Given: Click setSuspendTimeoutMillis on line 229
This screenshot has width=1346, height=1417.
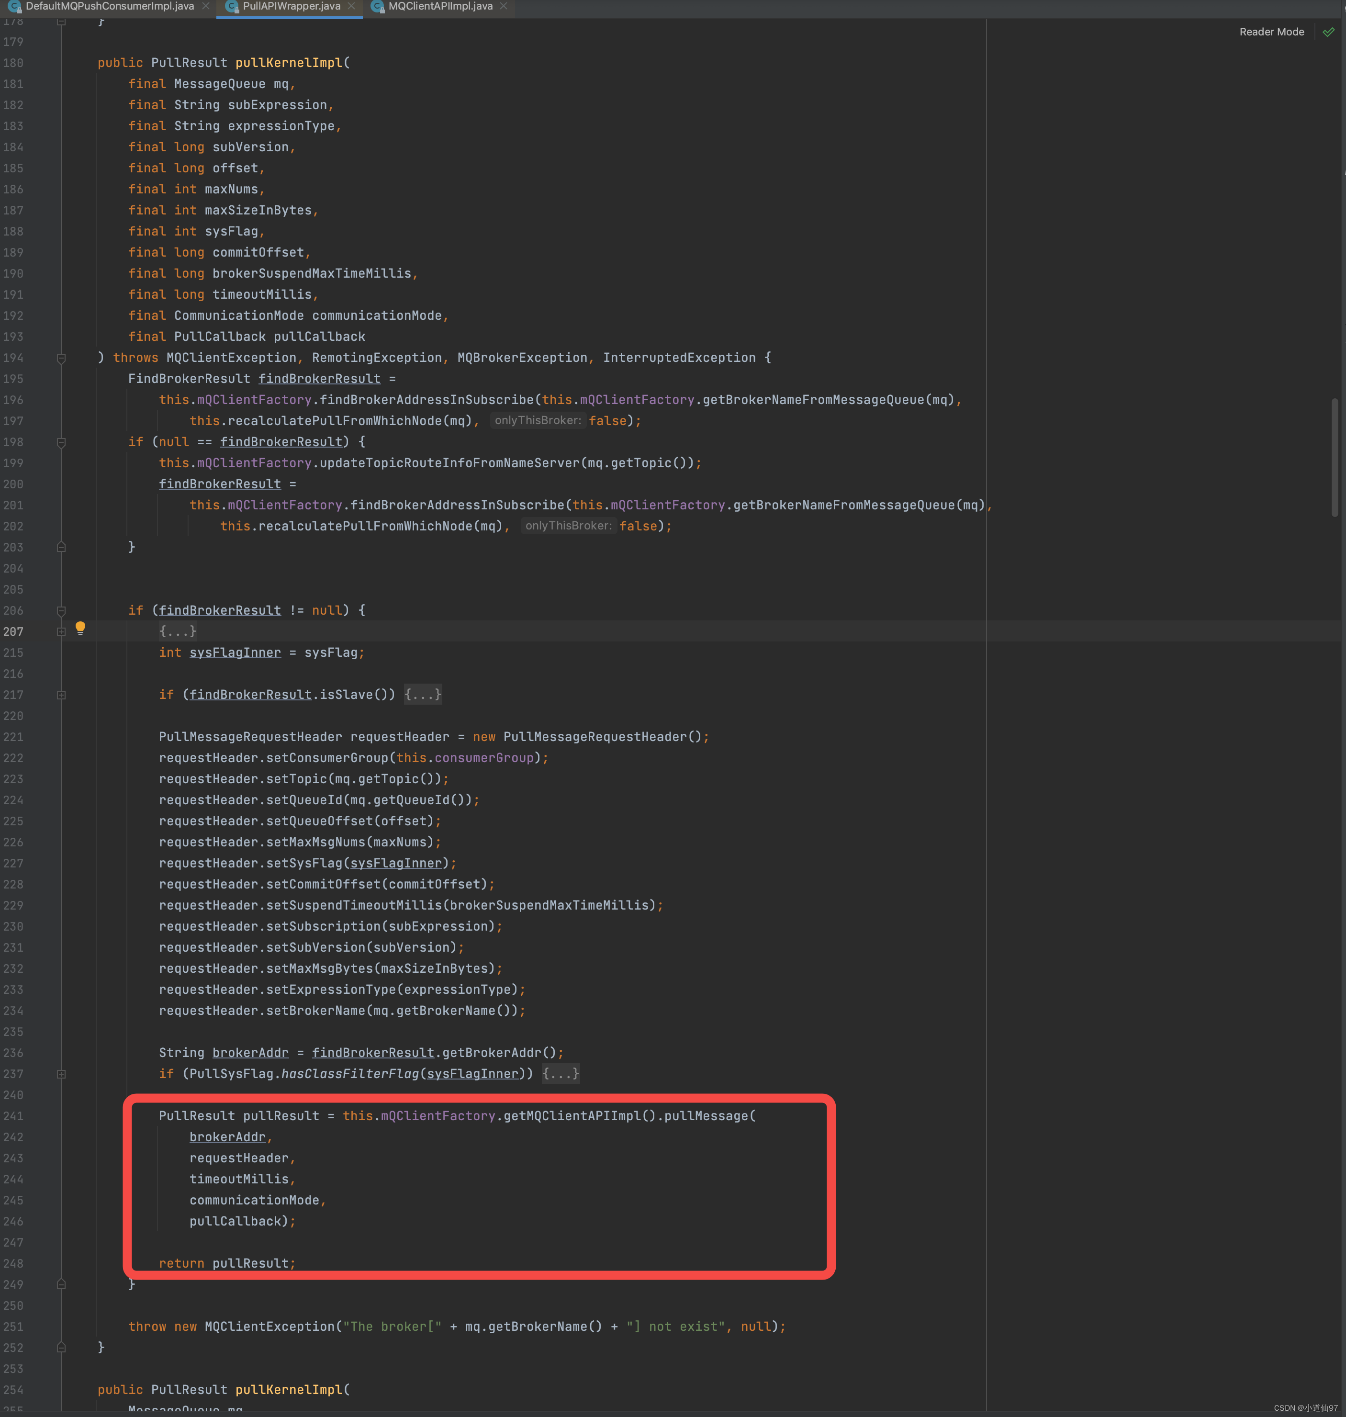Looking at the screenshot, I should pyautogui.click(x=354, y=905).
